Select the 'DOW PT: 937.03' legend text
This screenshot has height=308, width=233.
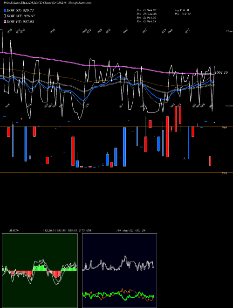point(20,21)
